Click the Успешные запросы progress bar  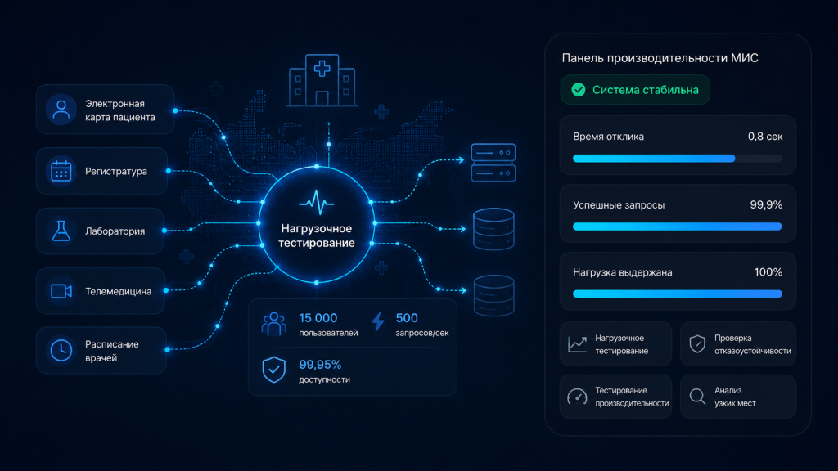click(677, 227)
